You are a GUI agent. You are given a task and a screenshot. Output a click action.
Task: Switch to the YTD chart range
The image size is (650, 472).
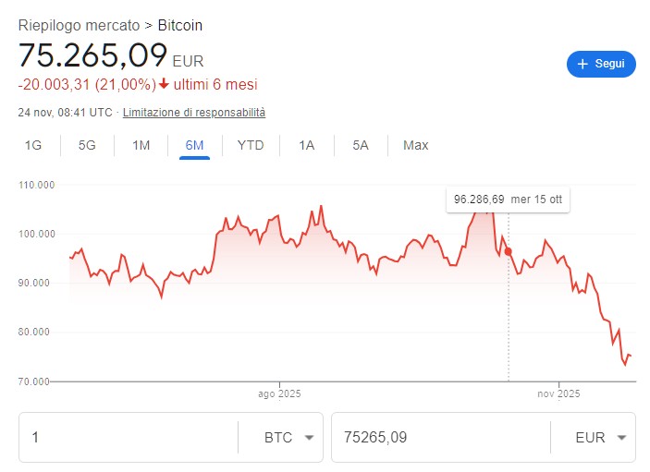[250, 145]
